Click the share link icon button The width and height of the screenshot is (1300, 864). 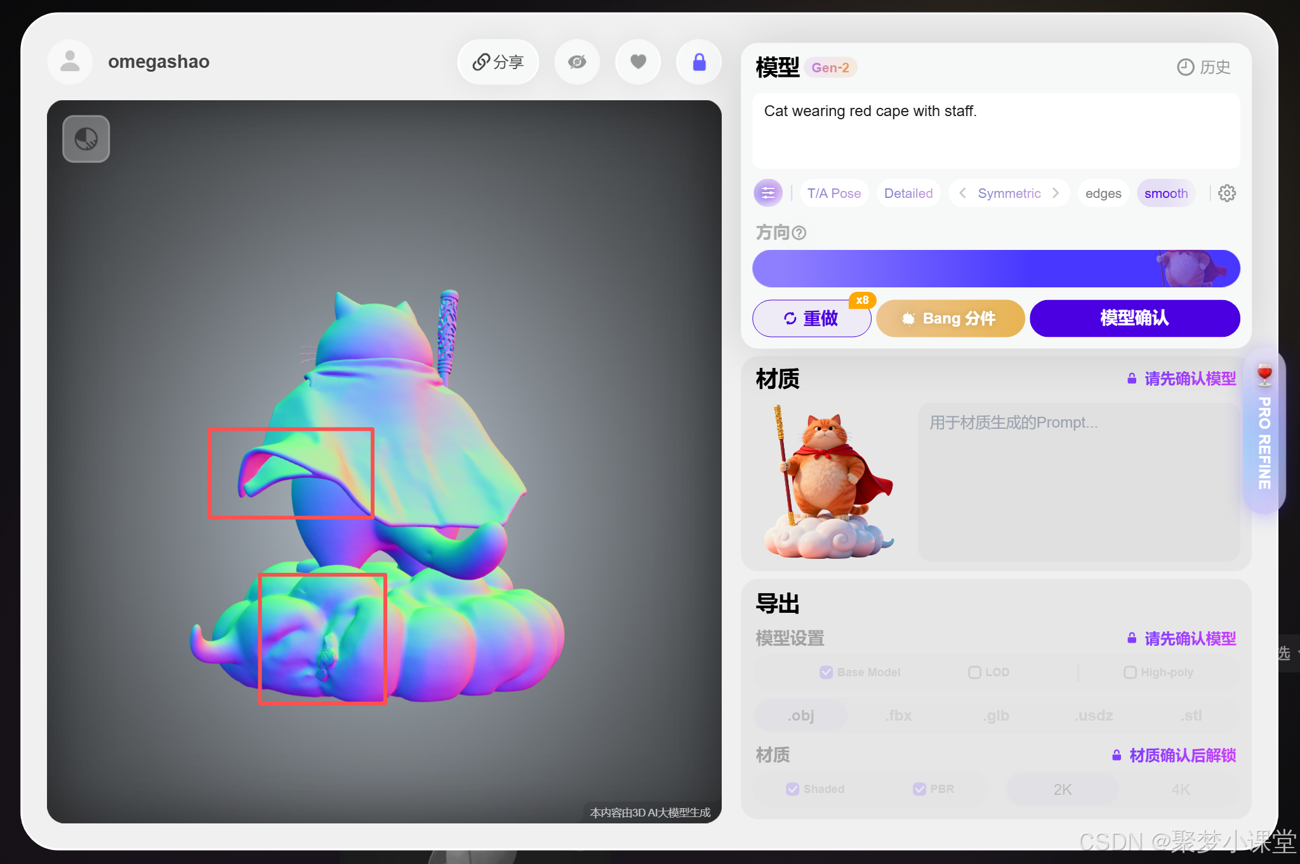coord(498,62)
